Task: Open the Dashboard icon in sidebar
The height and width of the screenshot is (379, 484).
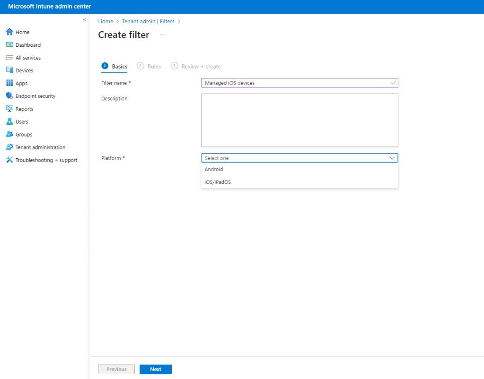Action: [x=9, y=45]
